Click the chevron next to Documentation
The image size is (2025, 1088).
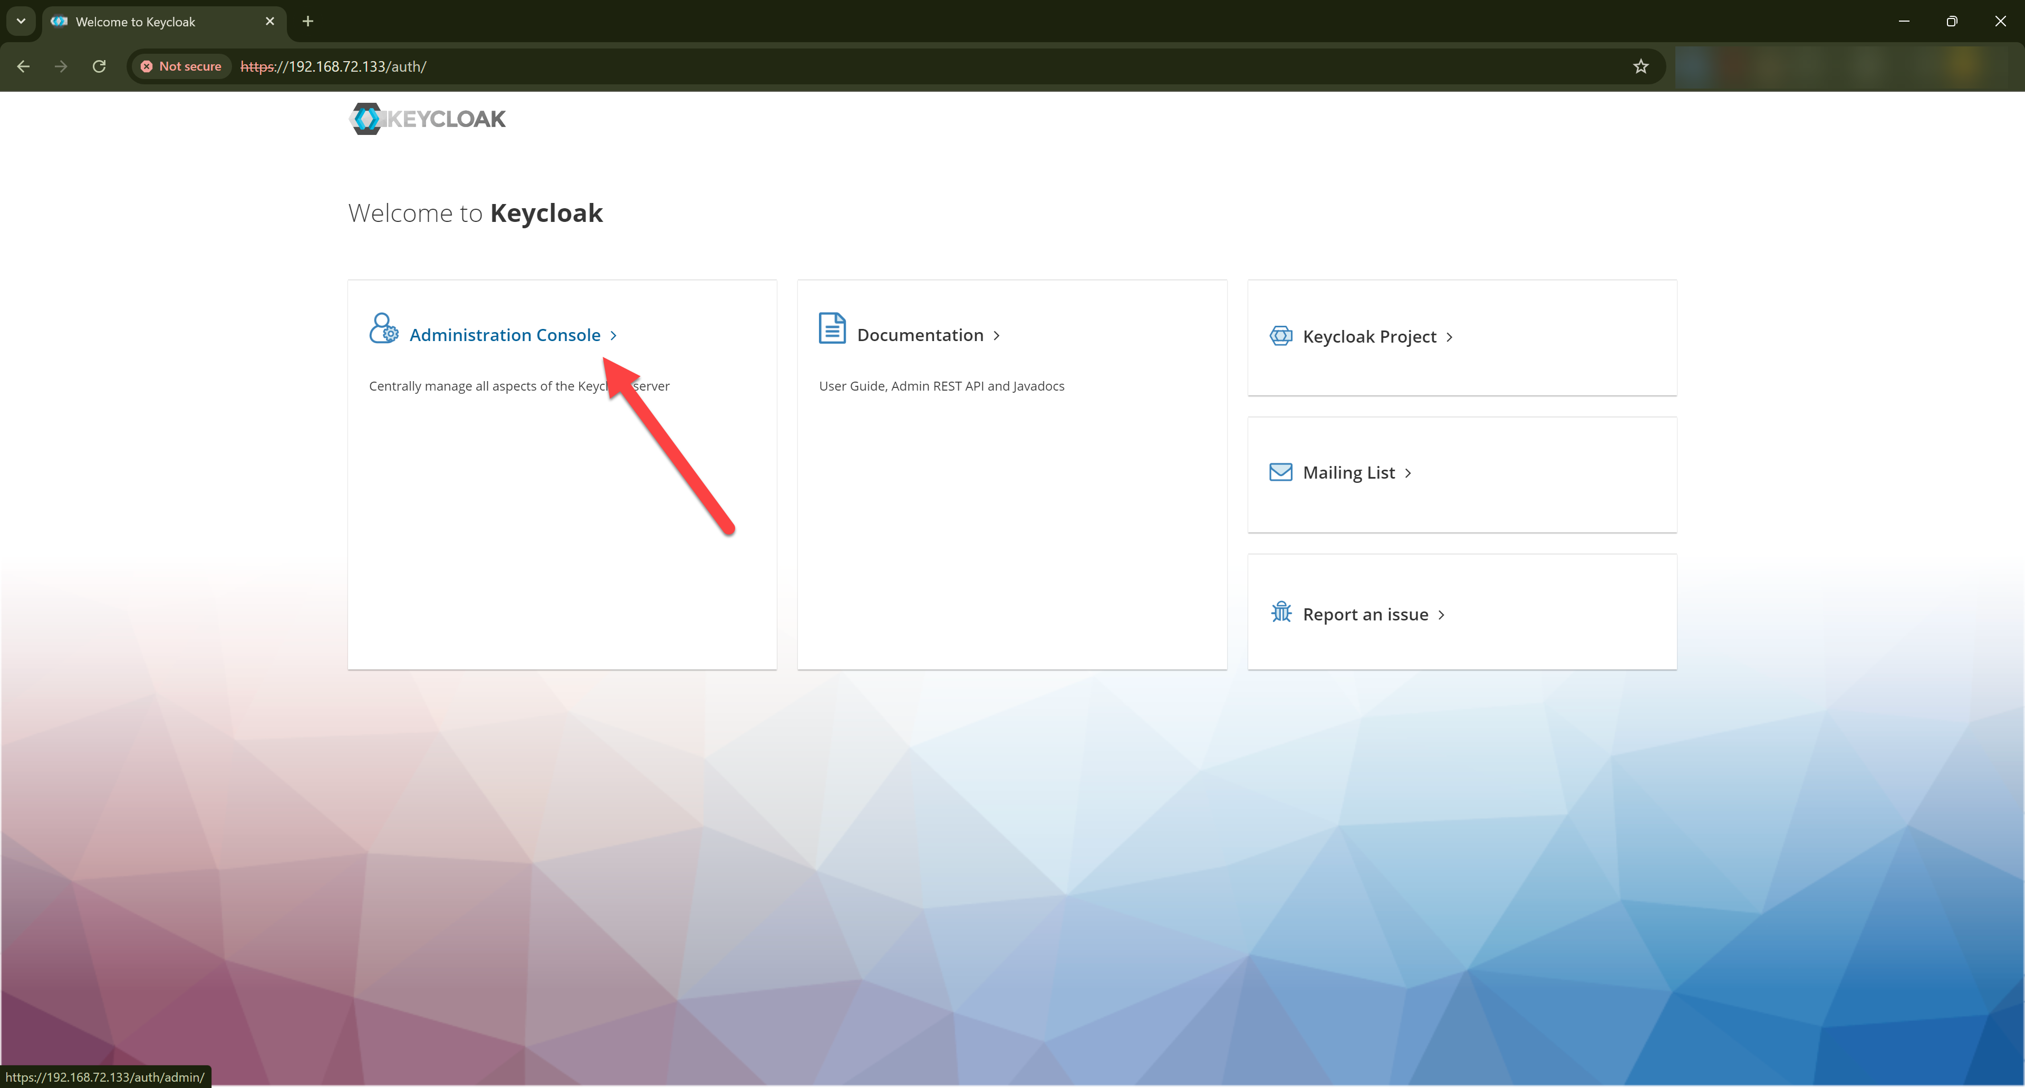997,335
